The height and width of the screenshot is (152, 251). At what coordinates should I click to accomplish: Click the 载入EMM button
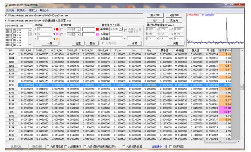[155, 15]
